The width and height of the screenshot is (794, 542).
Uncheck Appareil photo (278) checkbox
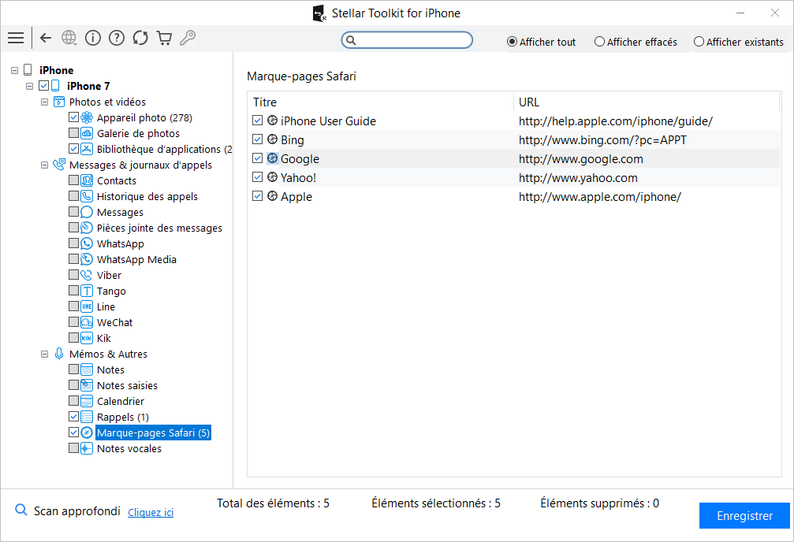click(73, 117)
